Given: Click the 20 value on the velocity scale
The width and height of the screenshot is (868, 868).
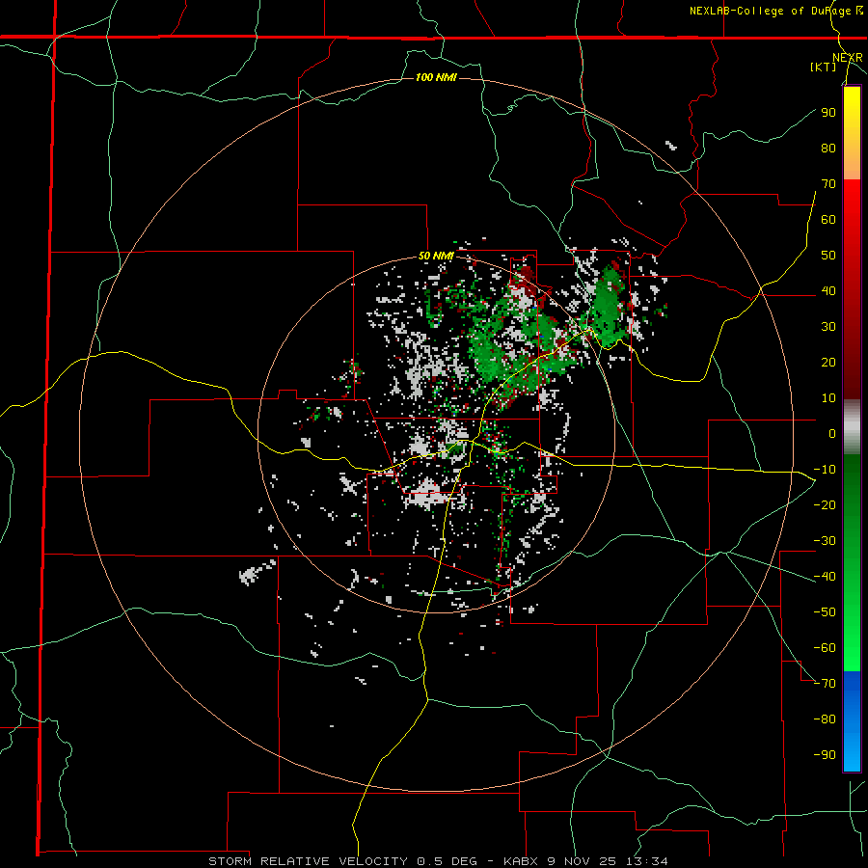Looking at the screenshot, I should pyautogui.click(x=828, y=362).
